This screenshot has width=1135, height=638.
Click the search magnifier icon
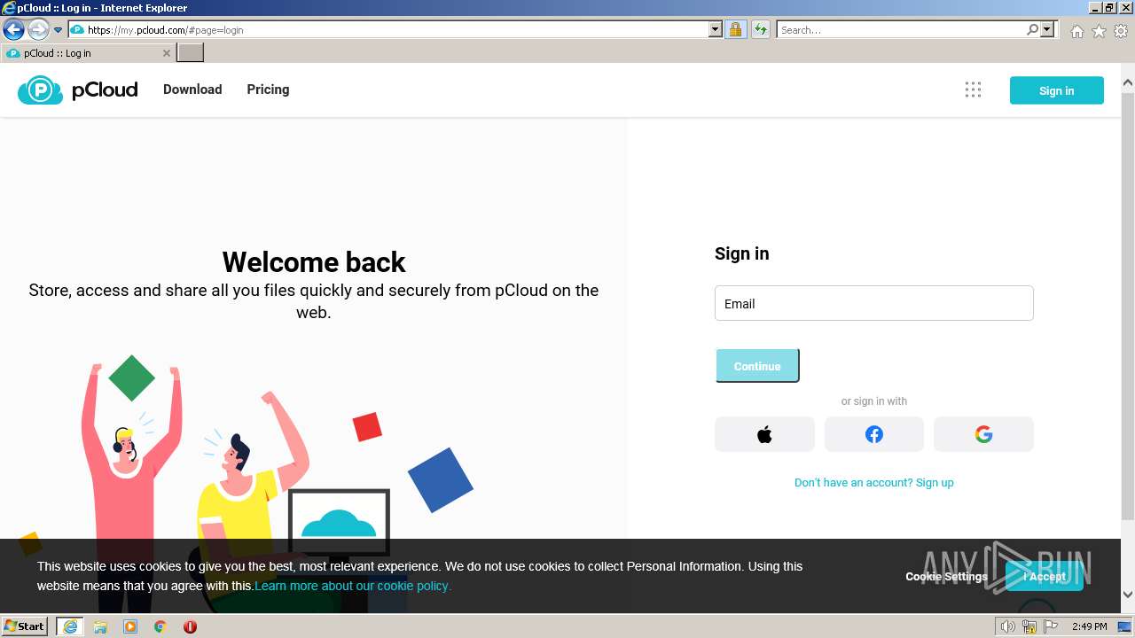tap(1032, 30)
